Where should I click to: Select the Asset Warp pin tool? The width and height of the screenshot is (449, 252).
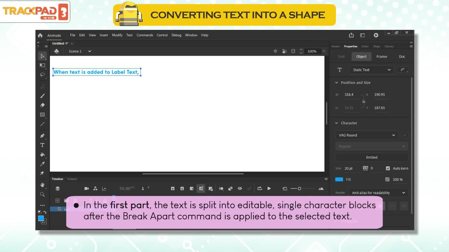pos(42,173)
